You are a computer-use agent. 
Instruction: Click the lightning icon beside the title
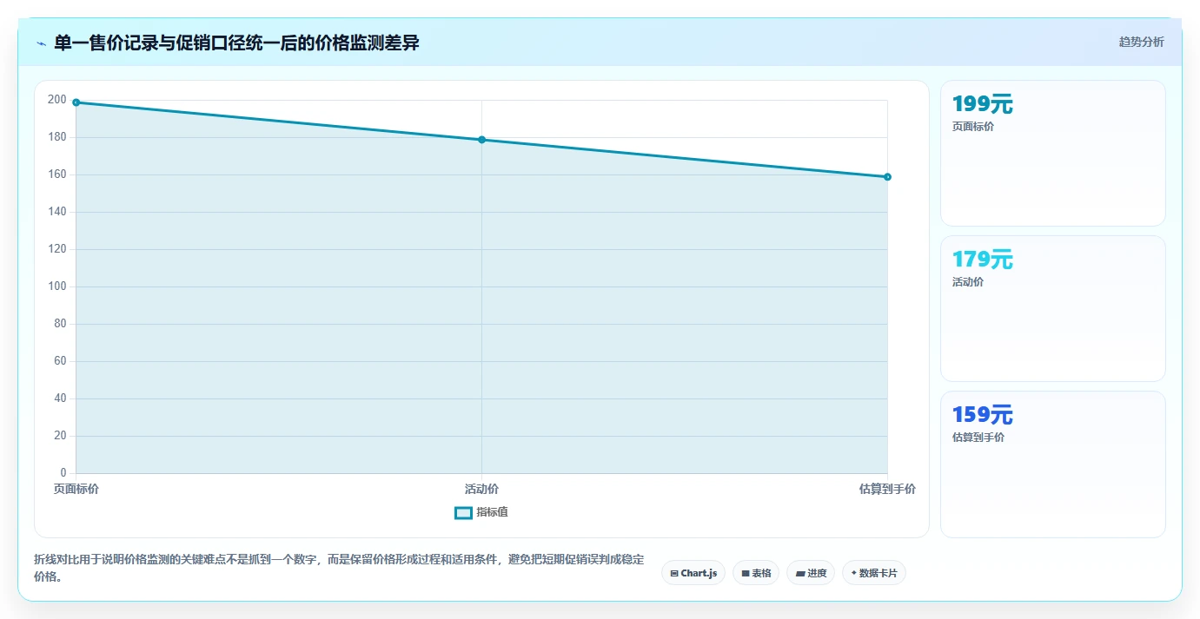click(41, 43)
